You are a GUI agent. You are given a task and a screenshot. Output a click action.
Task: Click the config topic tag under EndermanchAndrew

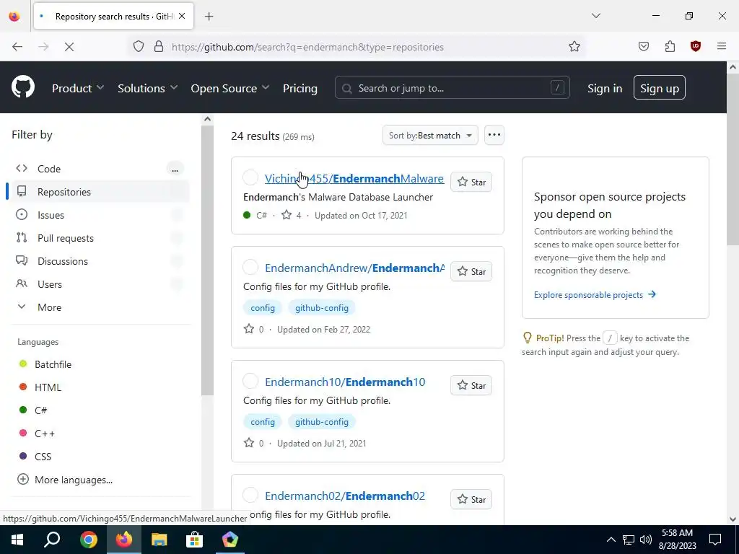(x=263, y=308)
